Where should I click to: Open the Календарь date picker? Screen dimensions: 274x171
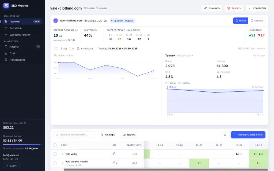coord(85,49)
